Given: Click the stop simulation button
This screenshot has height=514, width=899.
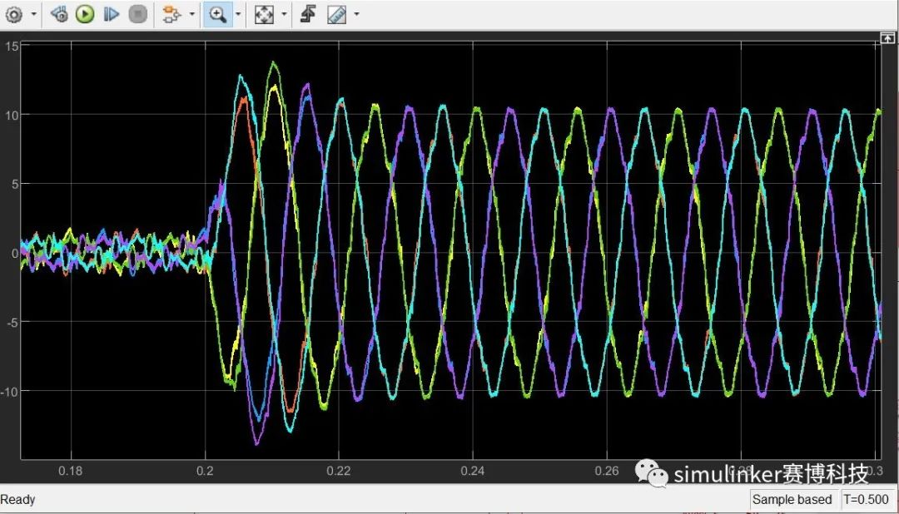Looking at the screenshot, I should coord(137,14).
